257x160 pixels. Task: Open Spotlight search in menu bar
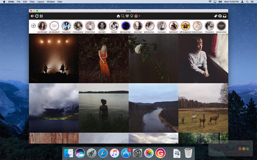pos(247,2)
